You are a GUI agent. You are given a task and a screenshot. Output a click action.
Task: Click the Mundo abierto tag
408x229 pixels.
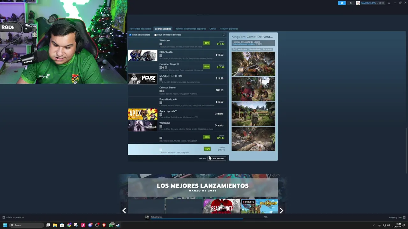255,49
